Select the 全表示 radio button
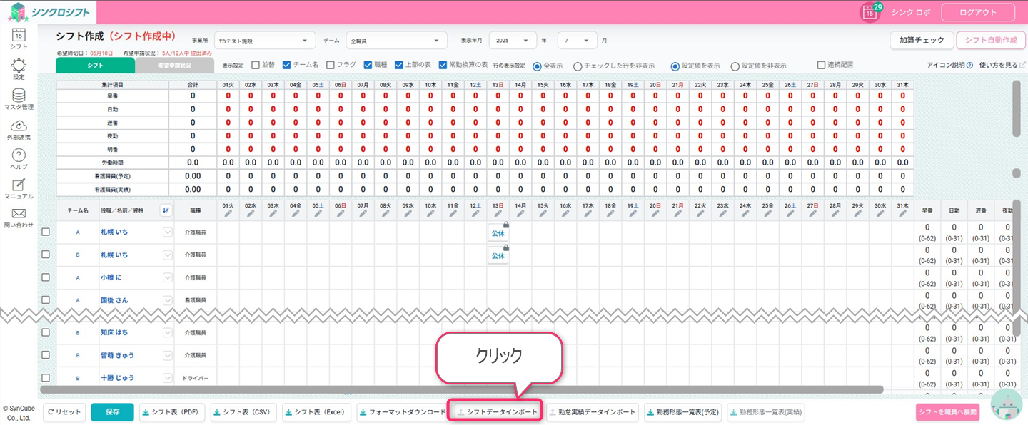Screen dimensions: 1028x425 [x=538, y=66]
